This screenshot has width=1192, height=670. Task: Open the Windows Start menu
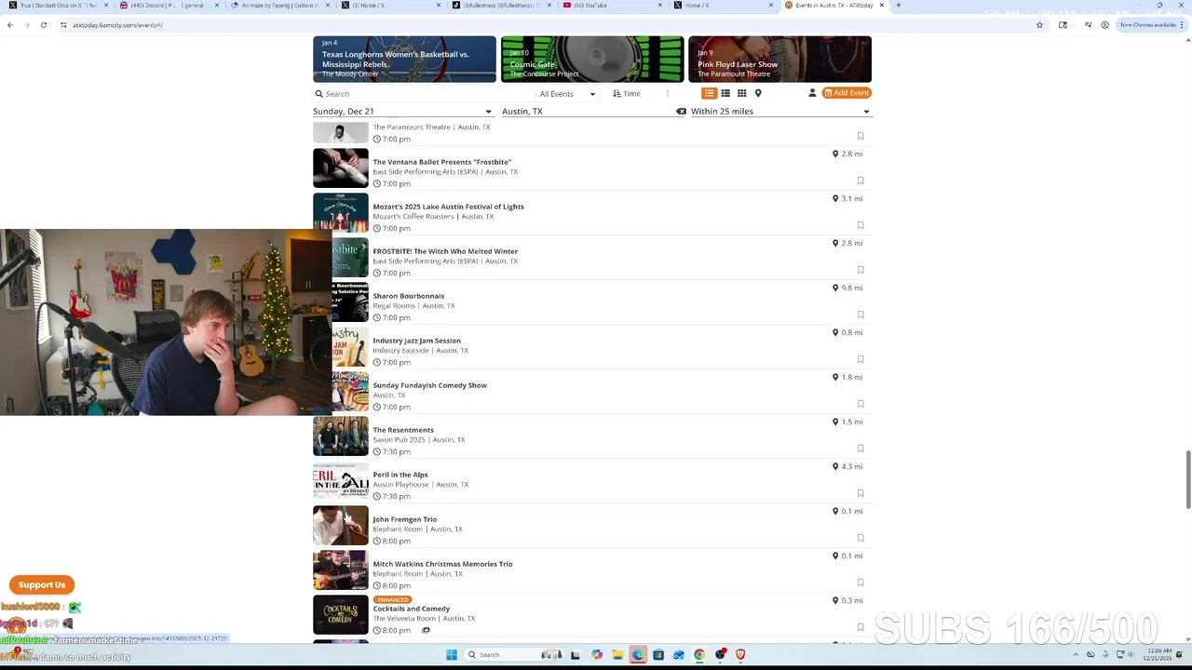pyautogui.click(x=452, y=654)
